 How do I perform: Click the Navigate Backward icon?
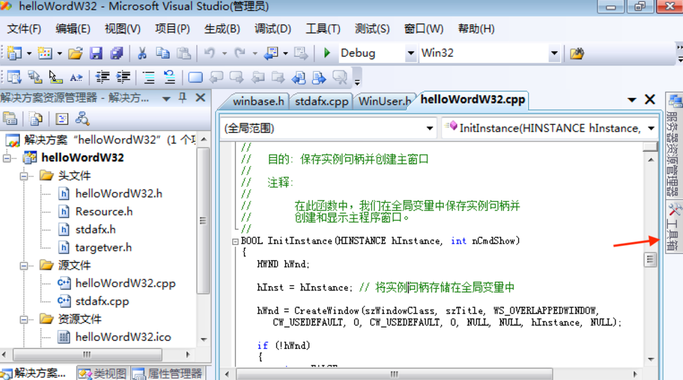(x=272, y=53)
